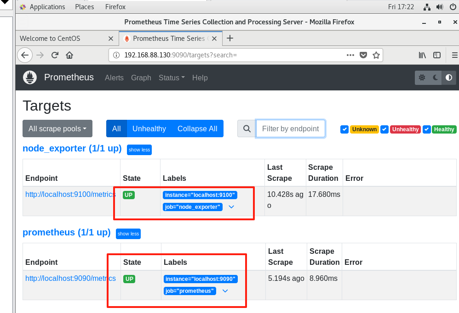Click prometheus (1/1 up) heading link
Image resolution: width=459 pixels, height=313 pixels.
click(x=66, y=232)
